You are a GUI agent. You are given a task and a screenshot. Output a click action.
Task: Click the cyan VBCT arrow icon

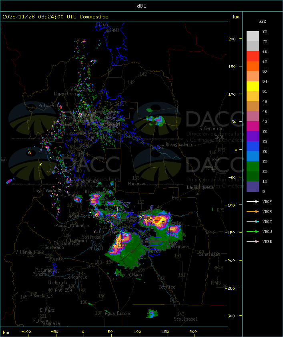[x=253, y=221]
